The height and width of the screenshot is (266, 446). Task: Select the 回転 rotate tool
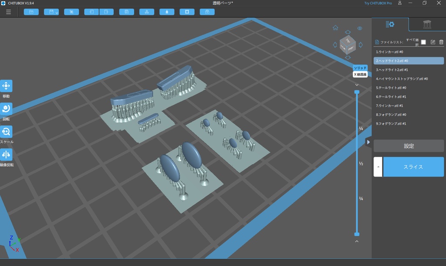(6, 109)
